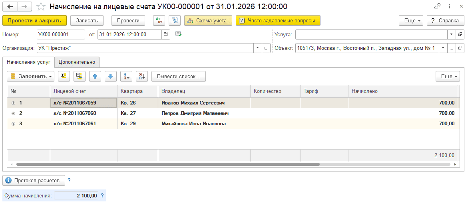Open the Услуга dropdown list
Image resolution: width=468 pixels, height=203 pixels.
pos(451,35)
